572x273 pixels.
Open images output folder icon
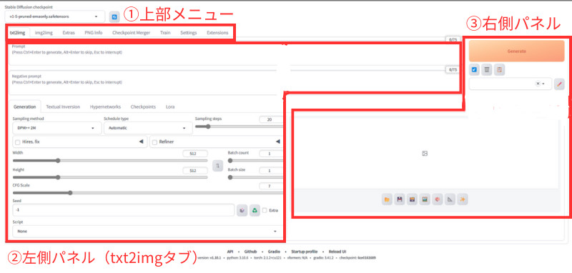(387, 199)
